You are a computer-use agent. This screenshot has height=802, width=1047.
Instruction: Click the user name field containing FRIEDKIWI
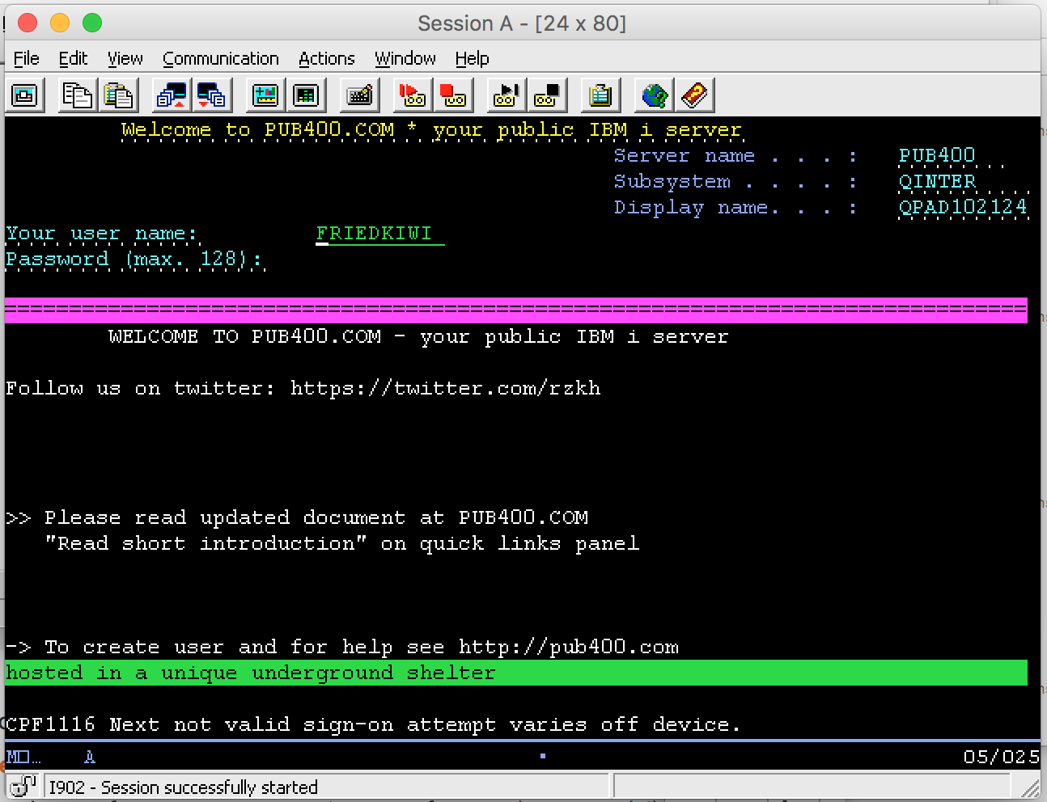(379, 234)
